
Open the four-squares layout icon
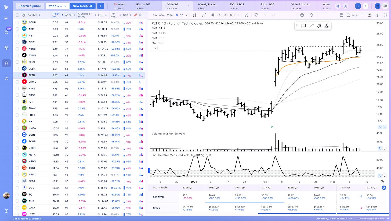[x=213, y=15]
